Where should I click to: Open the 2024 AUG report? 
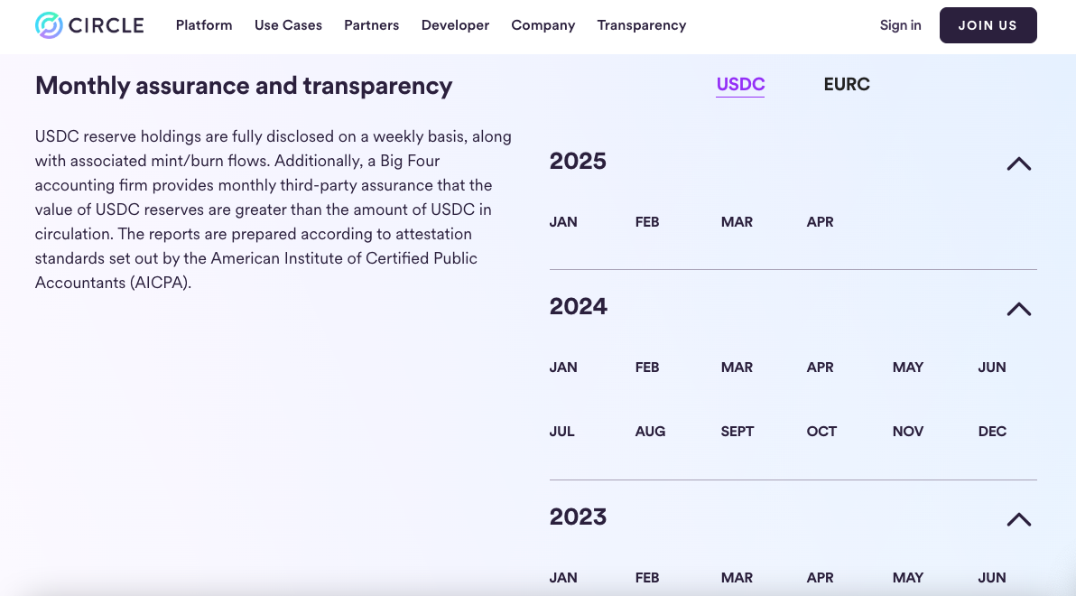click(650, 432)
